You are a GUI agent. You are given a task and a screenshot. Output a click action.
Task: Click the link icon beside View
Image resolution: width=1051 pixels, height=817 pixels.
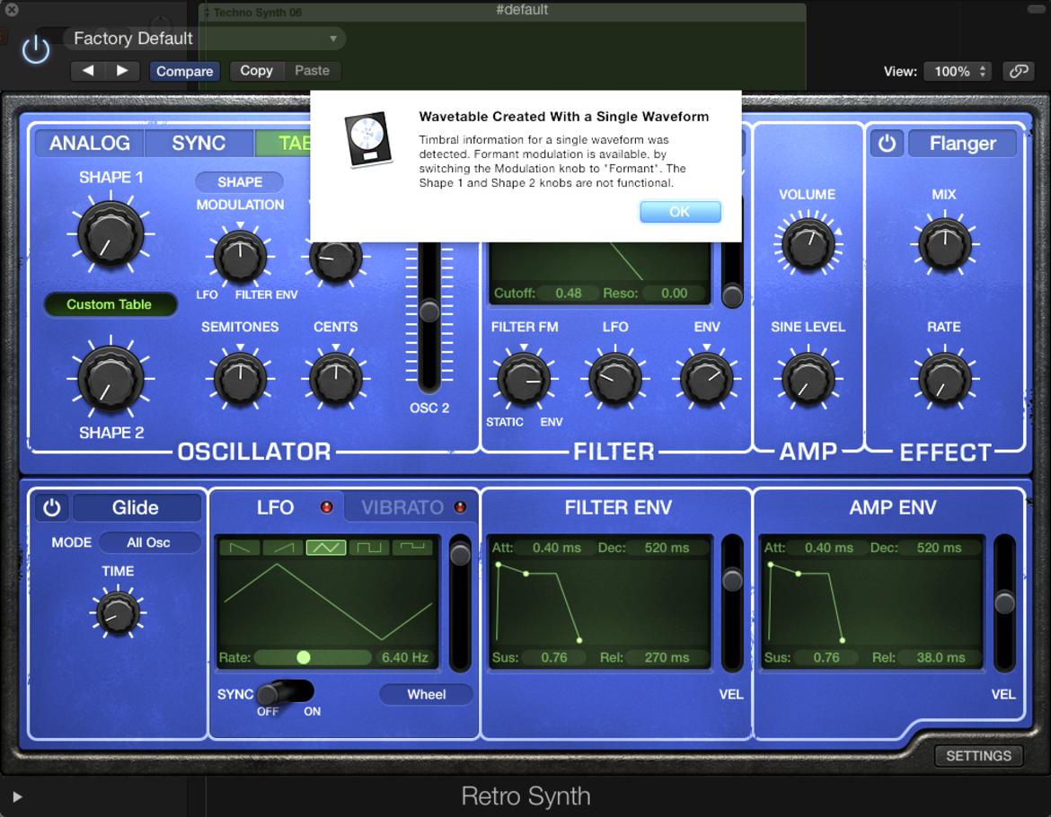[x=1018, y=71]
